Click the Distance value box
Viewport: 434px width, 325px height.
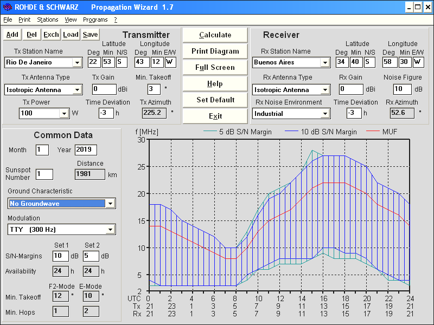tap(90, 174)
